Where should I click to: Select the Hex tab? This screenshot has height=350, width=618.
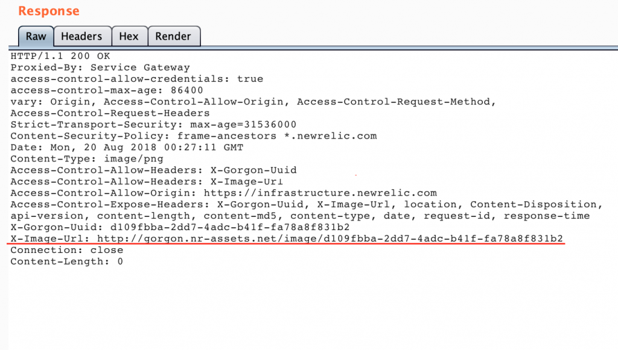click(x=129, y=36)
